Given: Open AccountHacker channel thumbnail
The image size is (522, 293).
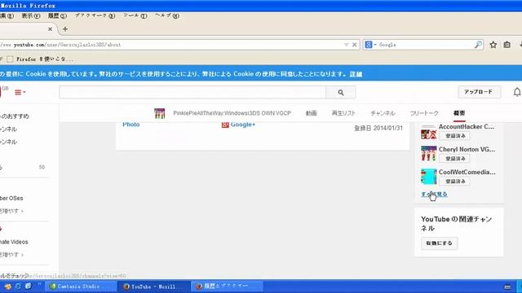Looking at the screenshot, I should (428, 132).
